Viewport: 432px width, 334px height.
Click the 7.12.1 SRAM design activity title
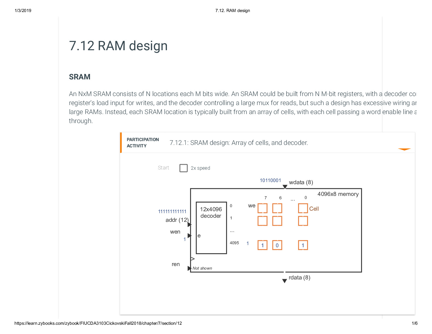(x=239, y=143)
